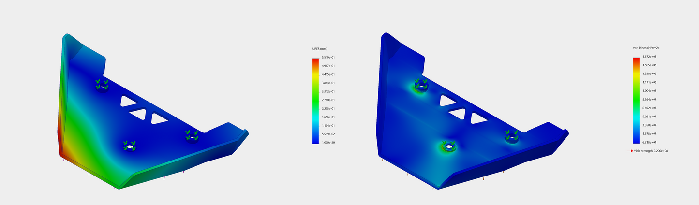Select the rightmost fixture symbol on stress plot
Image resolution: width=699 pixels, height=205 pixels.
point(512,136)
